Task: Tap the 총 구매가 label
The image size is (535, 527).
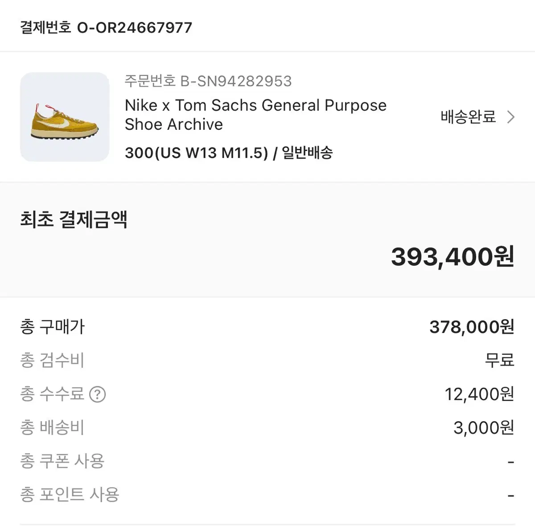Action: pyautogui.click(x=53, y=327)
